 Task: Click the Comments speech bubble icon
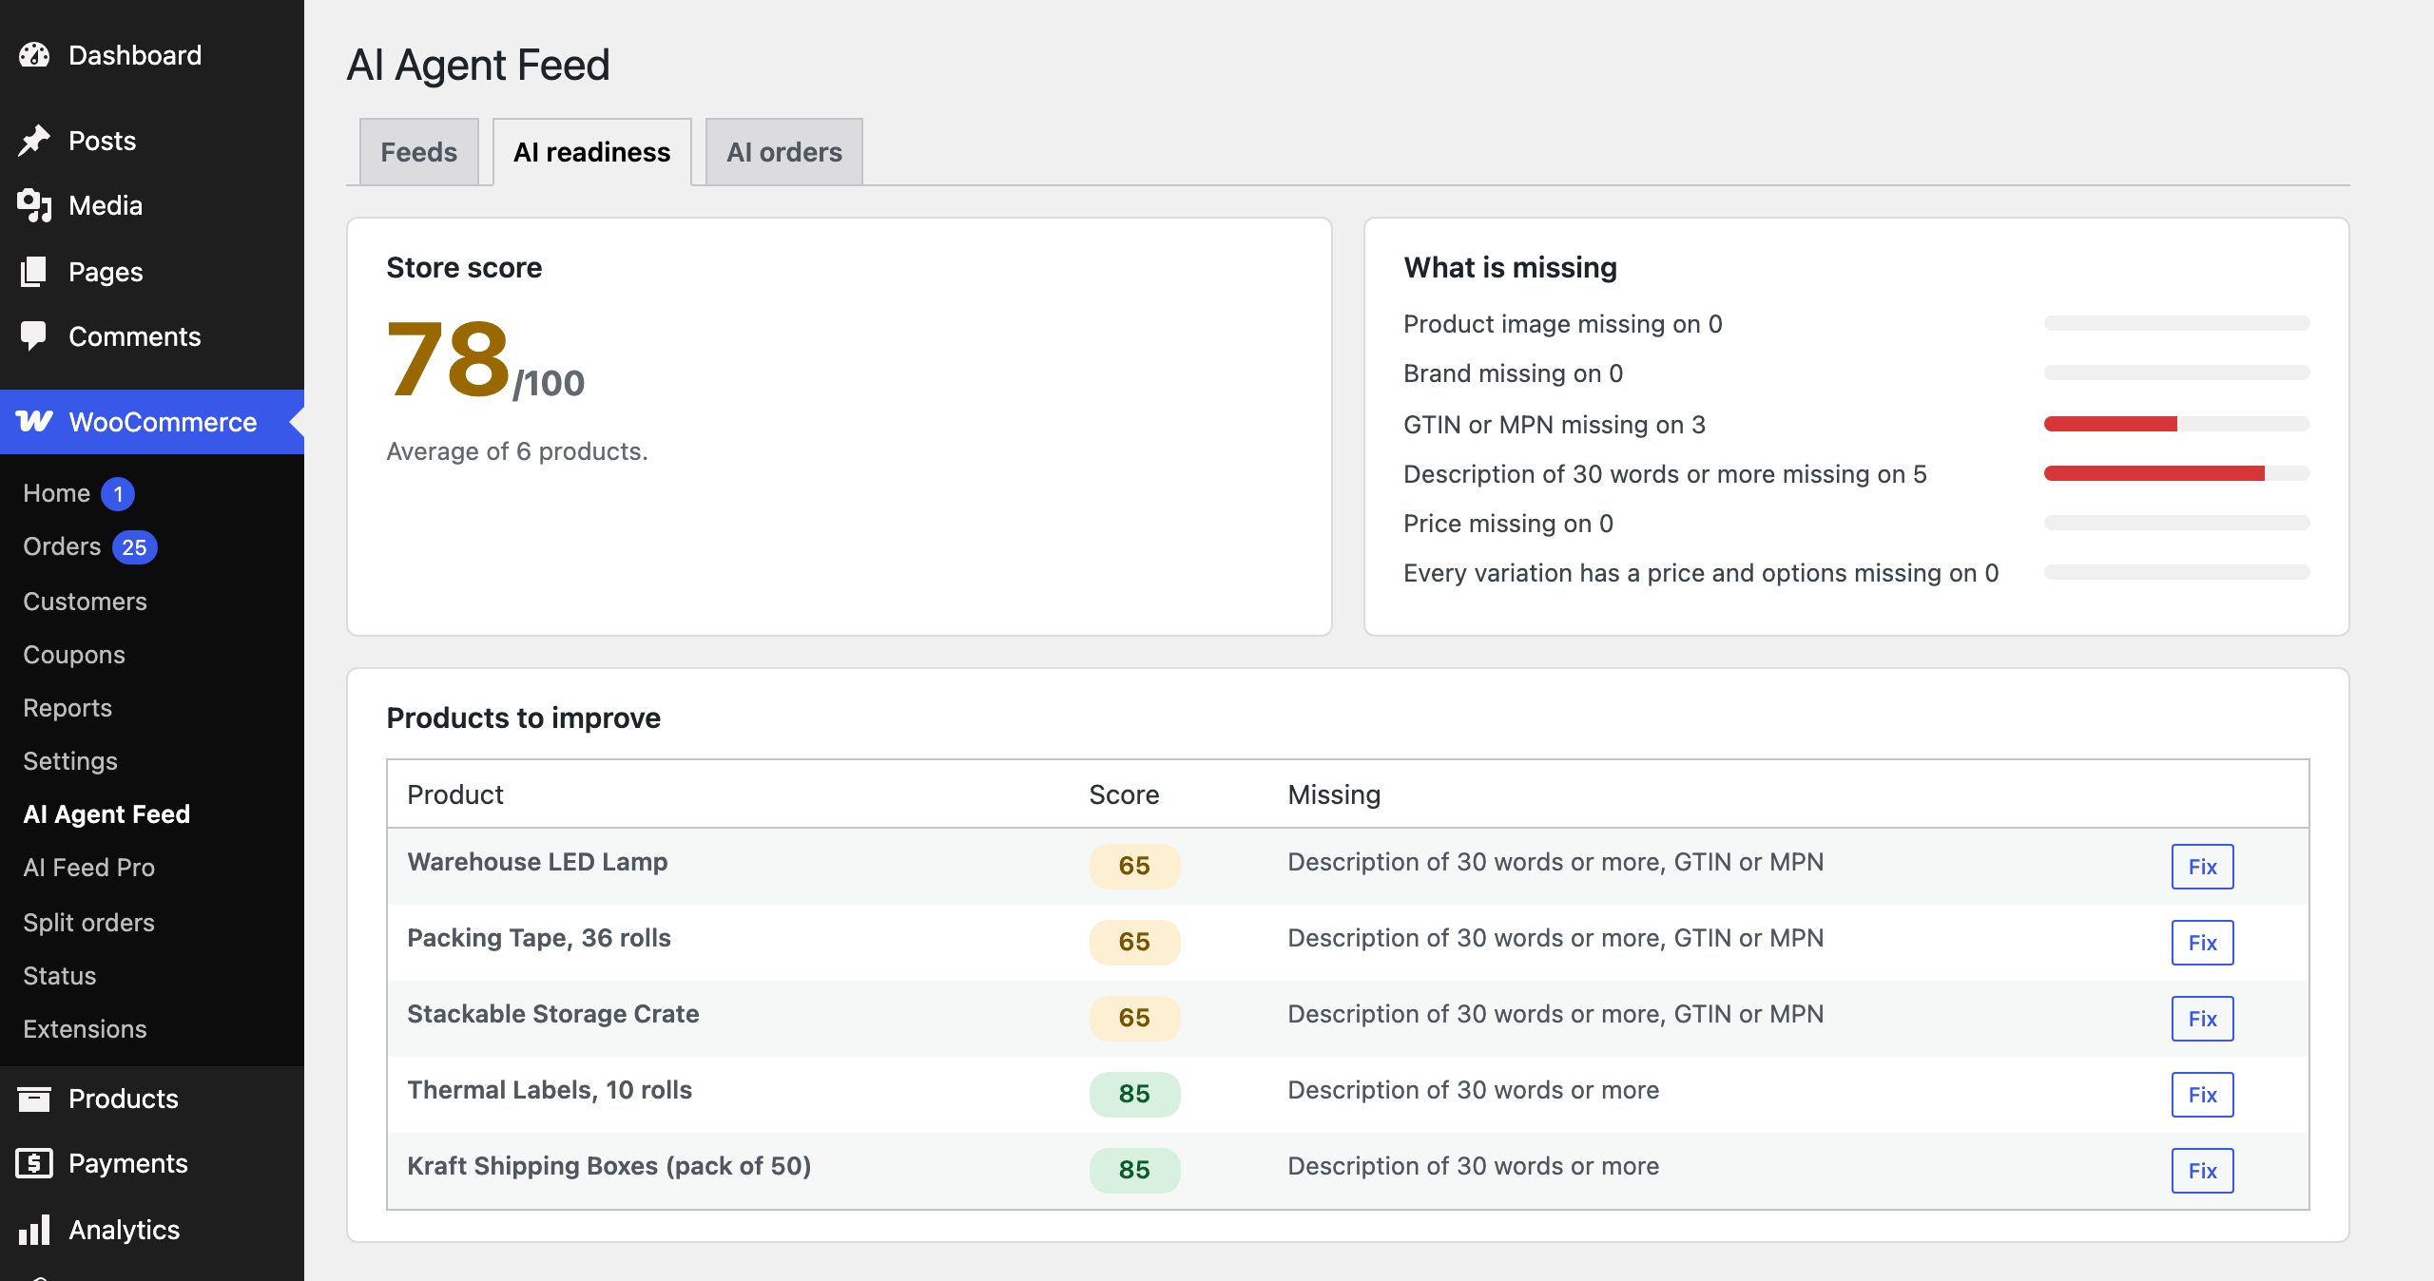(34, 336)
